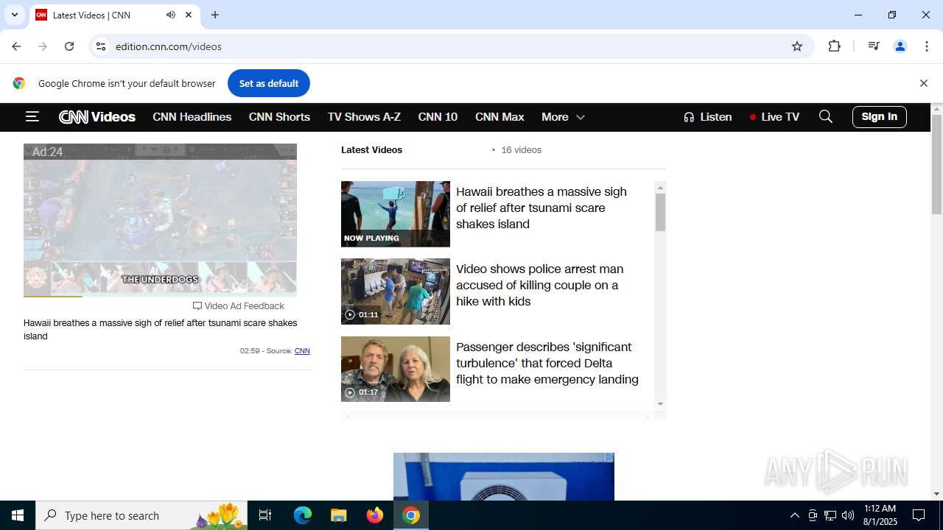Open the tab search dropdown arrow
This screenshot has height=530, width=943.
pos(14,15)
